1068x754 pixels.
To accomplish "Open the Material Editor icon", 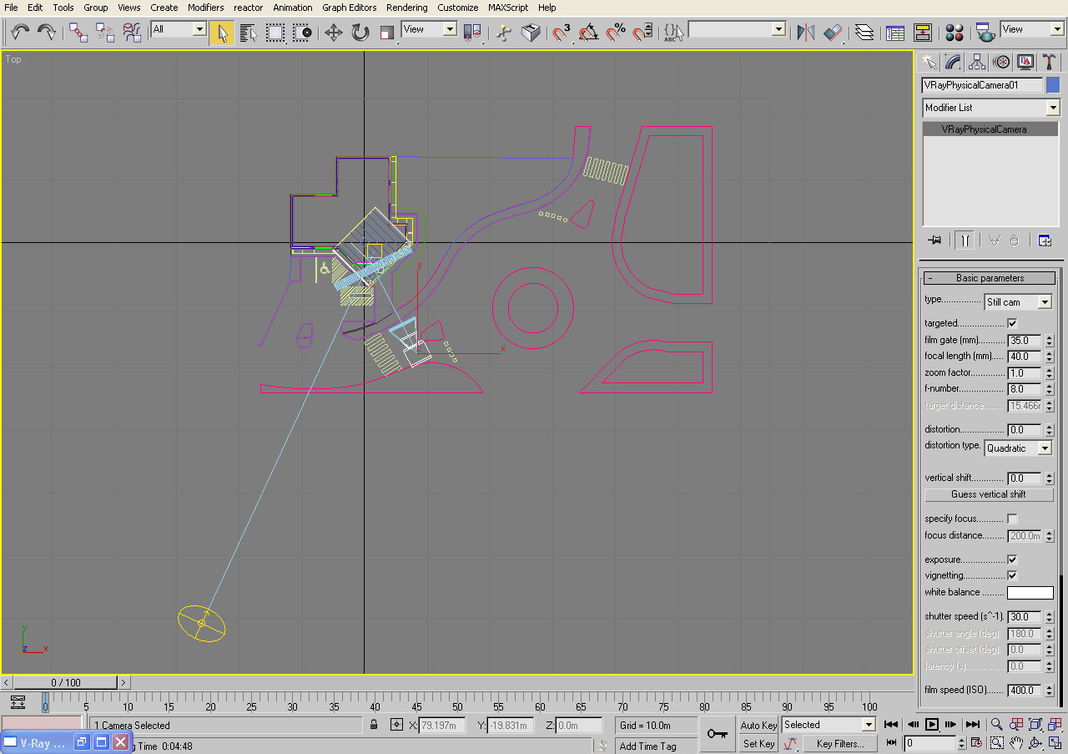I will click(955, 33).
